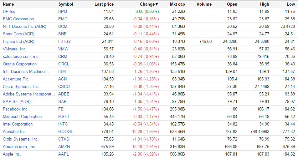Image resolution: width=298 pixels, height=159 pixels.
Task: Sort table by Symbol header
Action: click(66, 4)
